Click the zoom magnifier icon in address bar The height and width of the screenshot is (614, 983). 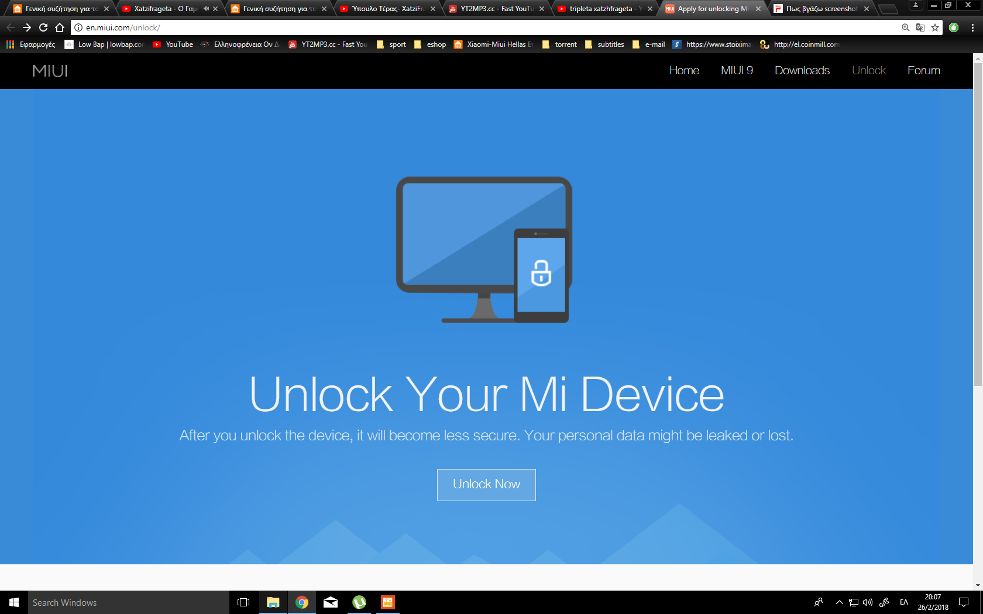(906, 27)
